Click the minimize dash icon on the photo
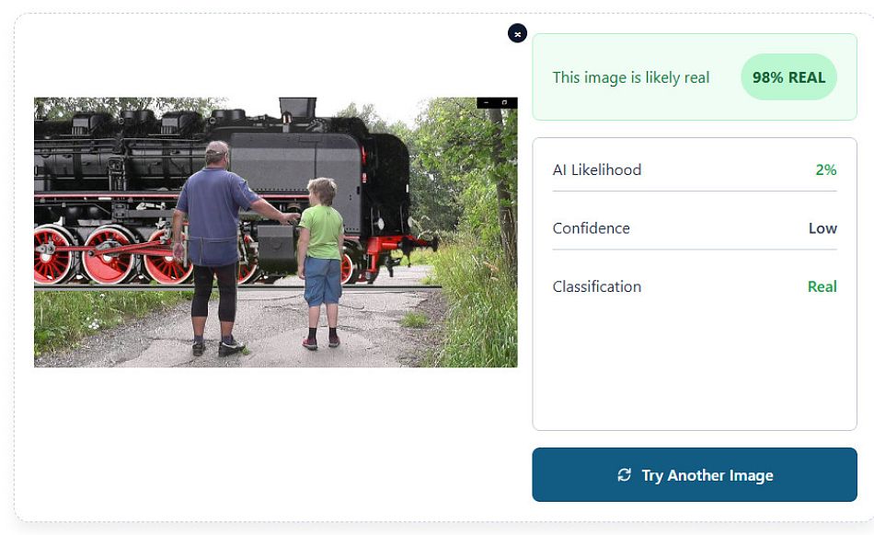874x535 pixels. (487, 102)
